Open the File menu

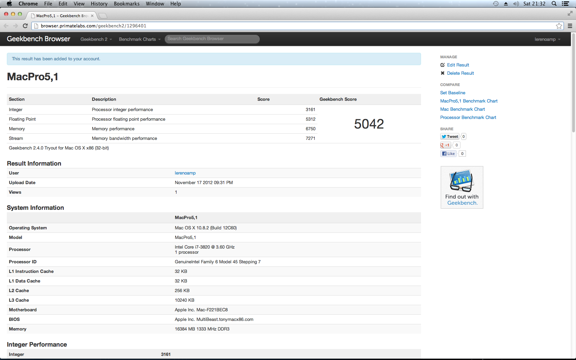click(48, 3)
